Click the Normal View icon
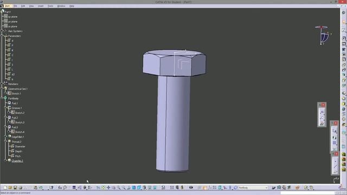Screen dimensions: 347x195 click(x=129, y=188)
